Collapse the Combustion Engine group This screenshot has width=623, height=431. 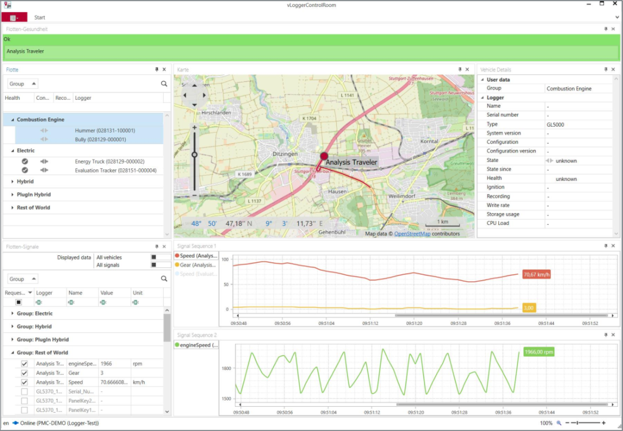tap(12, 119)
